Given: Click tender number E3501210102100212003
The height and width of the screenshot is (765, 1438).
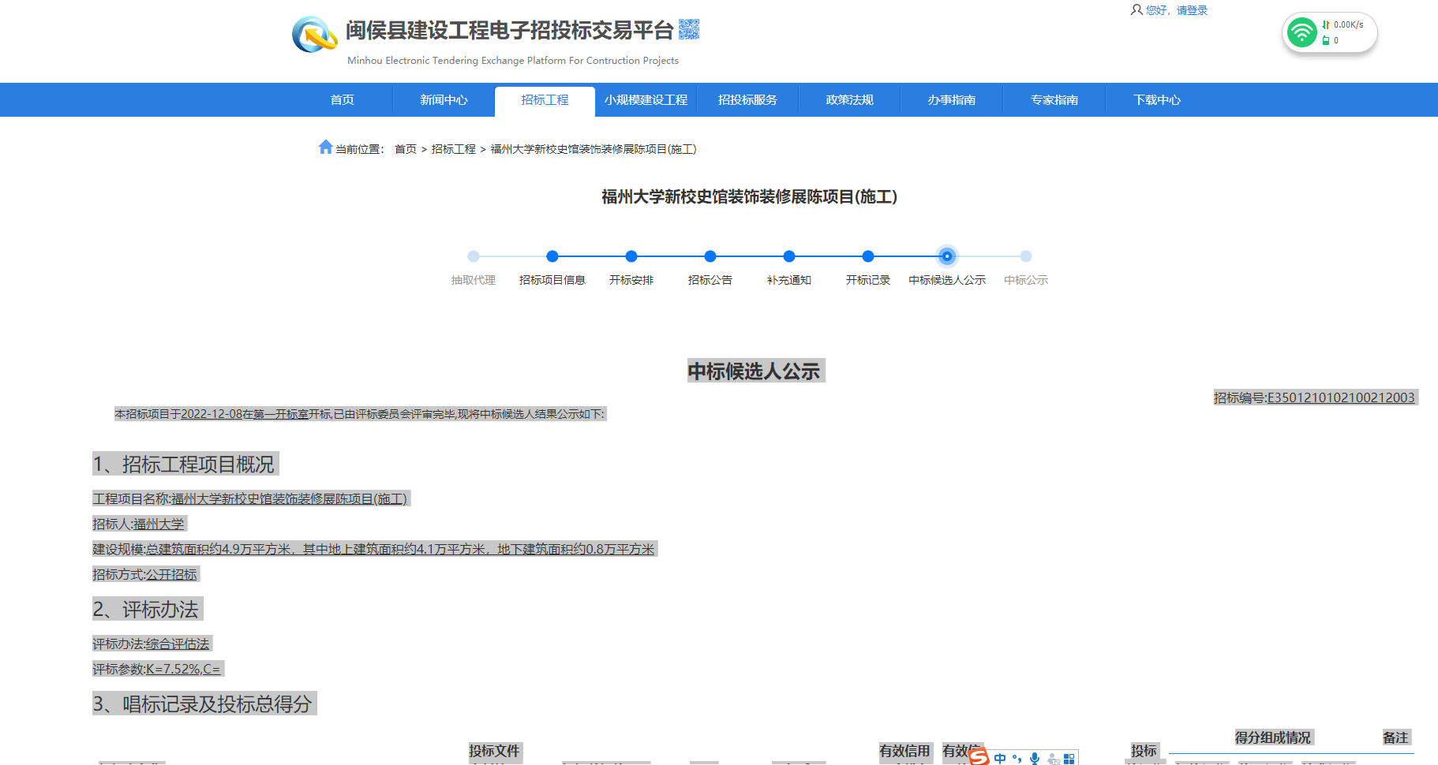Looking at the screenshot, I should (x=1341, y=397).
